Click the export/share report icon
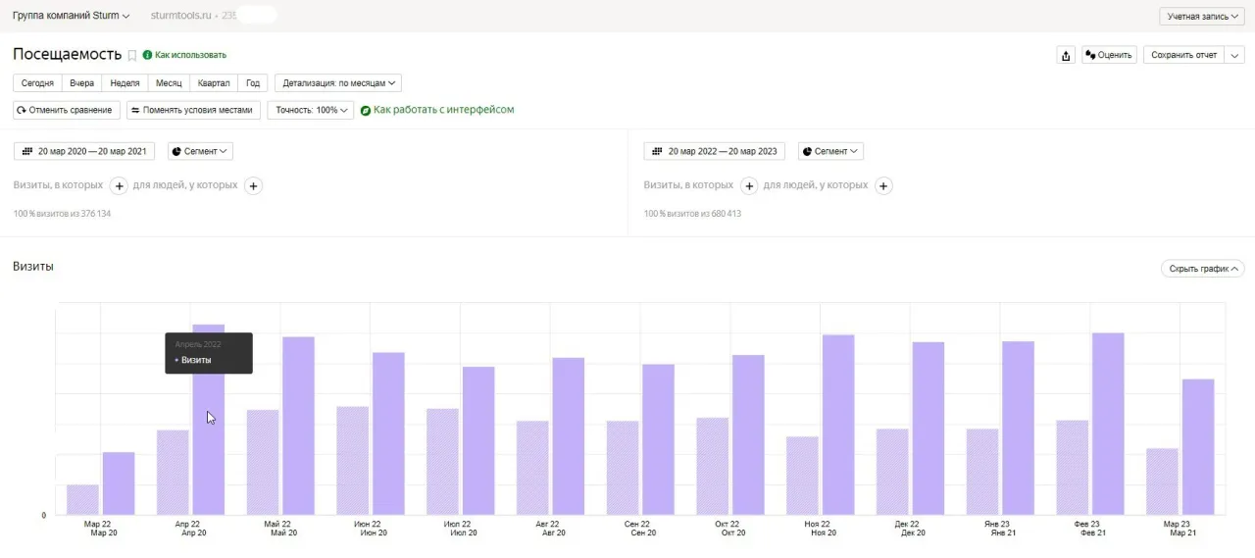 [1066, 55]
